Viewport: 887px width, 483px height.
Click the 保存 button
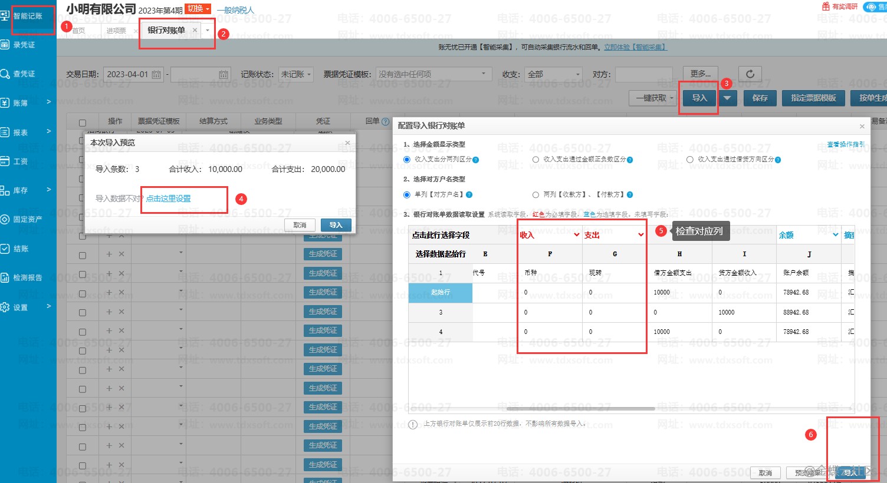760,98
